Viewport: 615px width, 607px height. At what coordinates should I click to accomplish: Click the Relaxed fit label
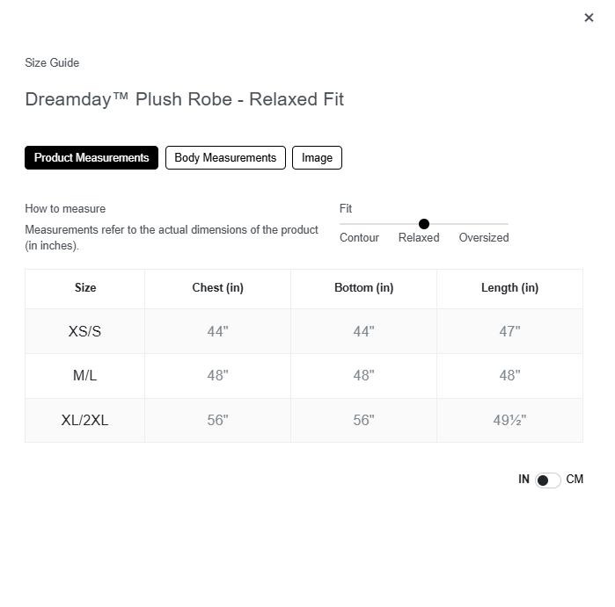tap(418, 238)
